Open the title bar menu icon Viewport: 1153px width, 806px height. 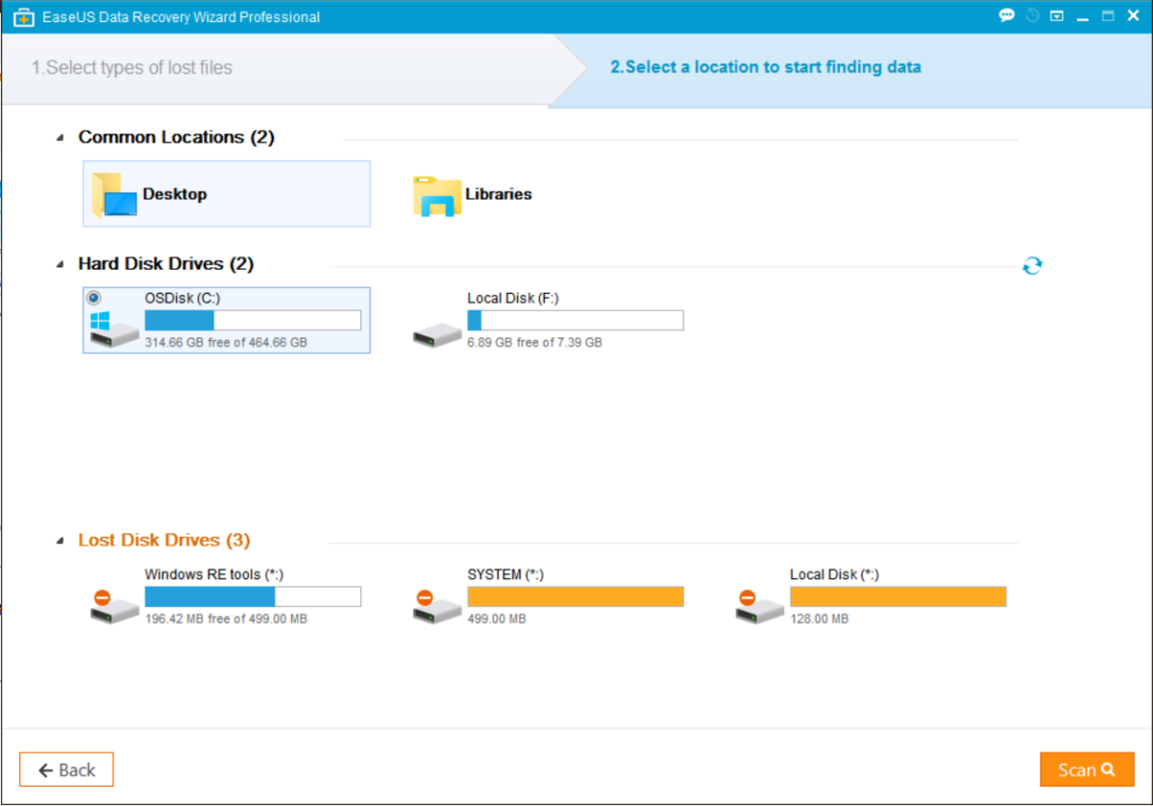[1058, 15]
